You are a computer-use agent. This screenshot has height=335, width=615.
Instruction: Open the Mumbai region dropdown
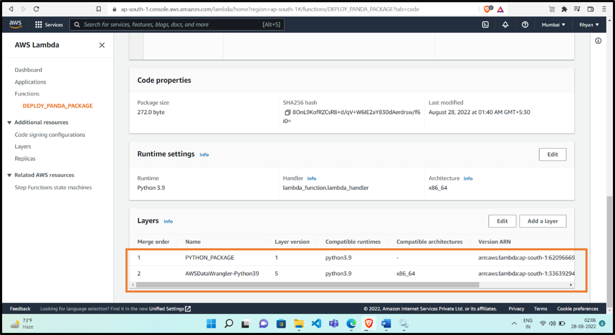(553, 25)
